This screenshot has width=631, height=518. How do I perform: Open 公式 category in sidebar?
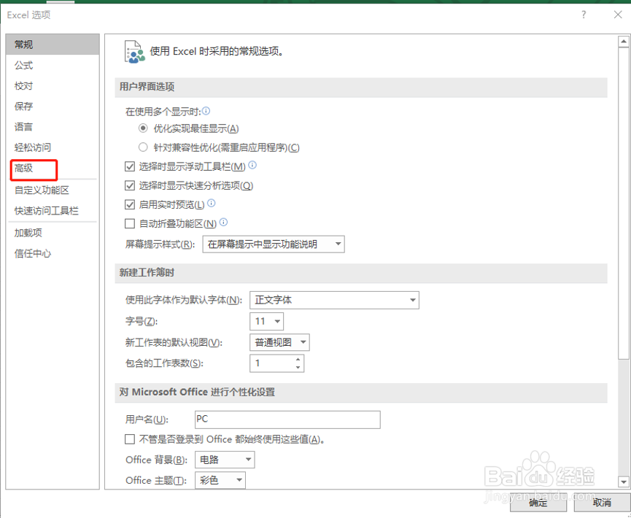point(53,65)
